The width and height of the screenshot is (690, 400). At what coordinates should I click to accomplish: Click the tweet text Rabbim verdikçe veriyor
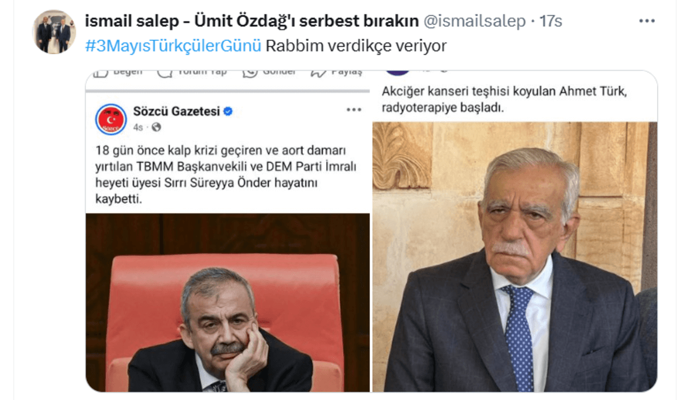pyautogui.click(x=356, y=46)
